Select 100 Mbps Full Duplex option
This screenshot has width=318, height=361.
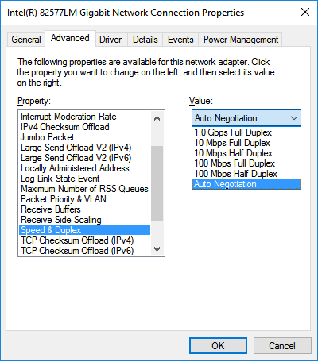point(246,163)
